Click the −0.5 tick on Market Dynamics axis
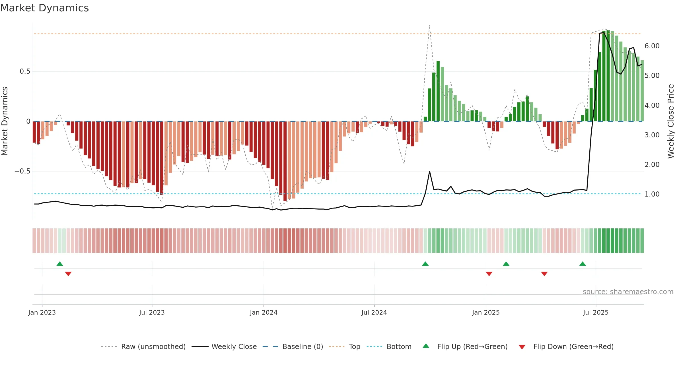This screenshot has width=683, height=384. pyautogui.click(x=22, y=171)
